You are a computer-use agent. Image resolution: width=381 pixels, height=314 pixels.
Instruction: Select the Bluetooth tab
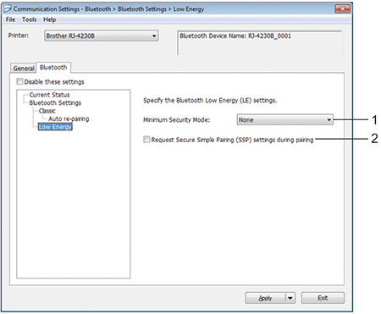53,67
